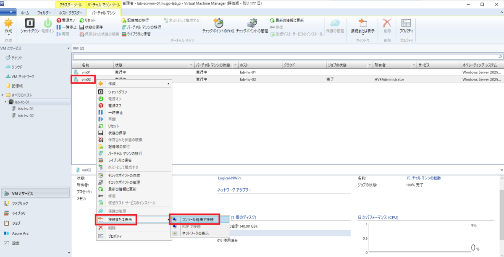Choose バーチャル マシンの移行 in context menu
This screenshot has width=504, height=257.
tap(125, 153)
